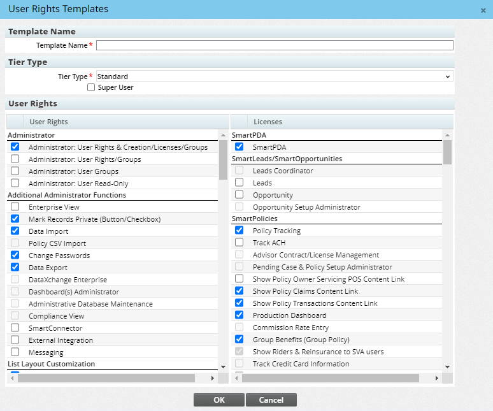Uncheck Show Policy Transactions Content Link

(239, 303)
